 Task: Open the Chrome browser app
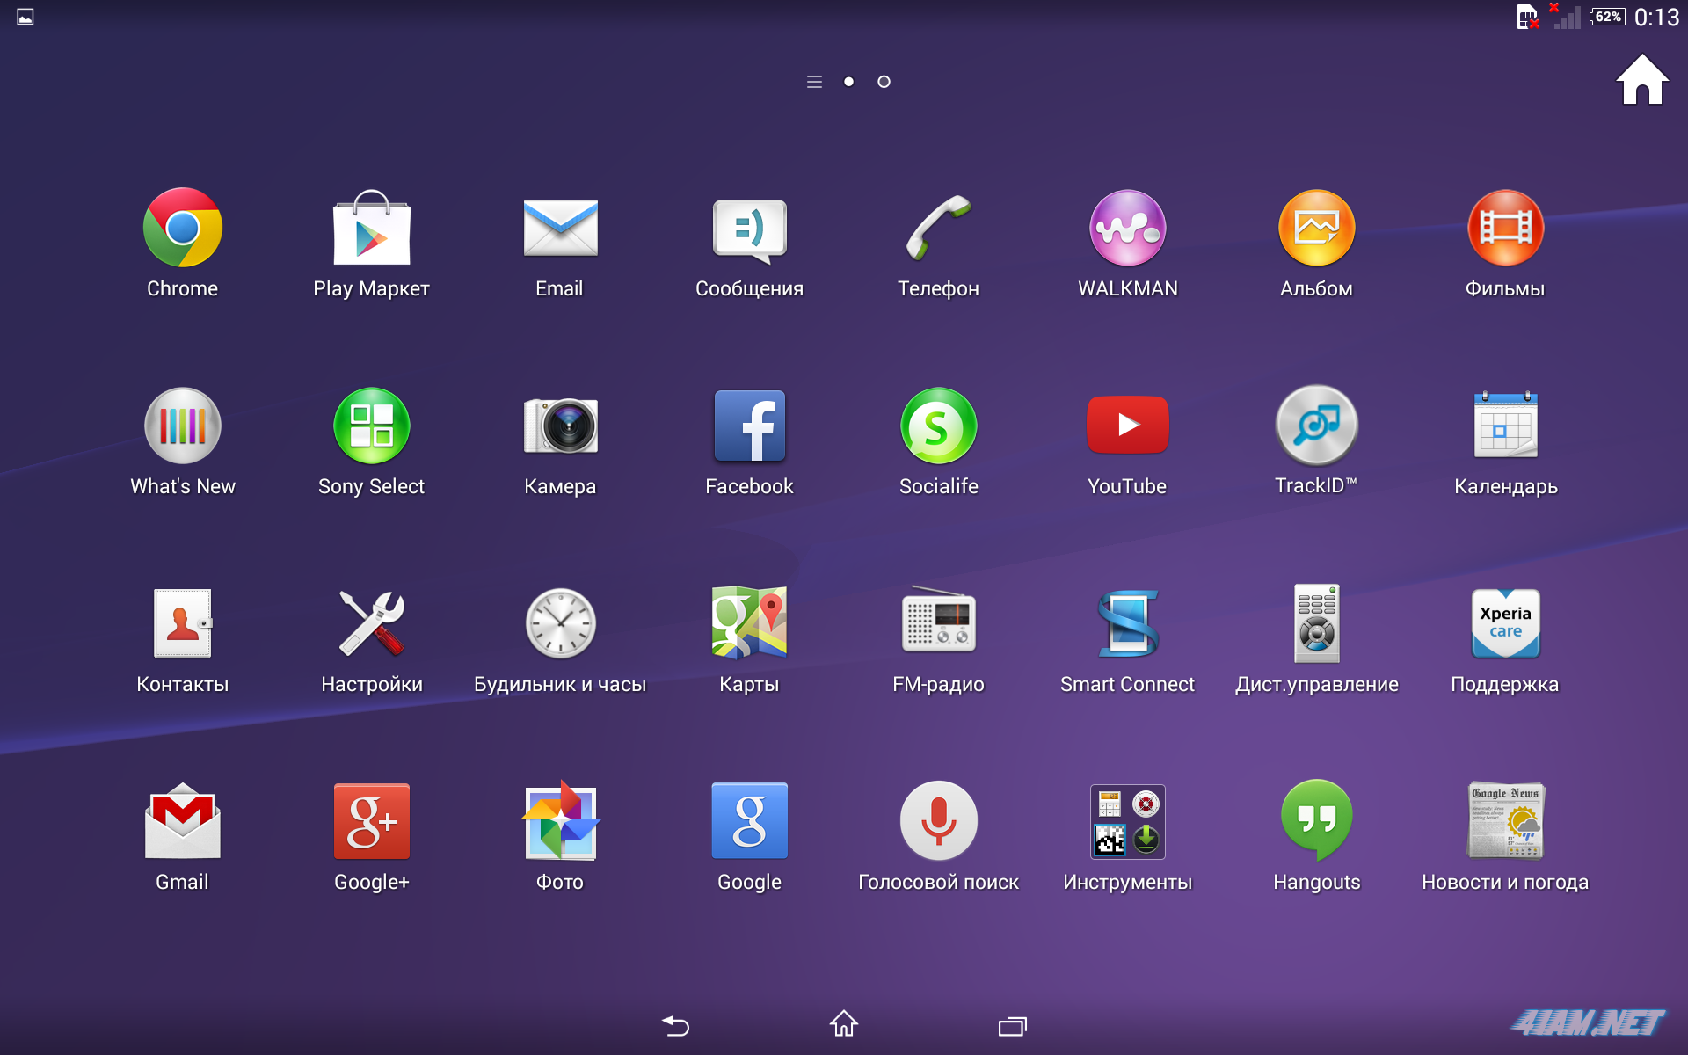[182, 228]
